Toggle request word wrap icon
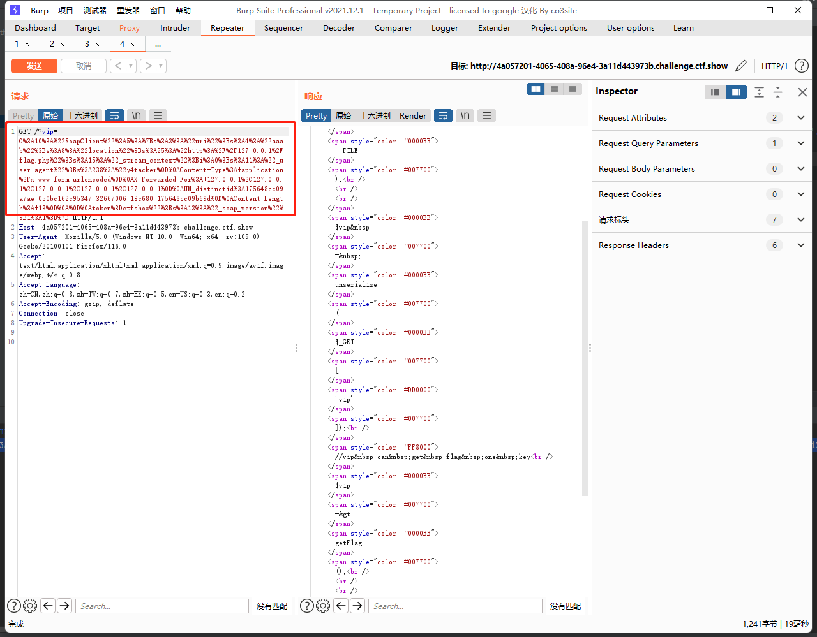Viewport: 817px width, 637px height. click(114, 115)
